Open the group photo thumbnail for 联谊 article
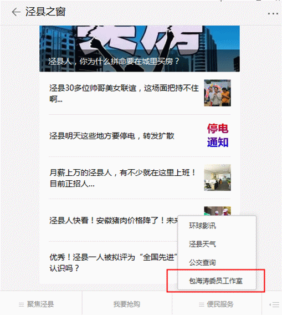The height and width of the screenshot is (315, 282). point(218,93)
